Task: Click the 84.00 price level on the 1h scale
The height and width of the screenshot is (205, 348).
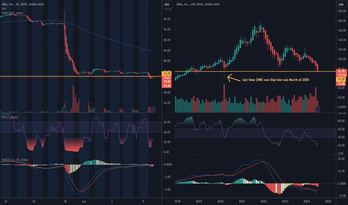Action: click(167, 51)
